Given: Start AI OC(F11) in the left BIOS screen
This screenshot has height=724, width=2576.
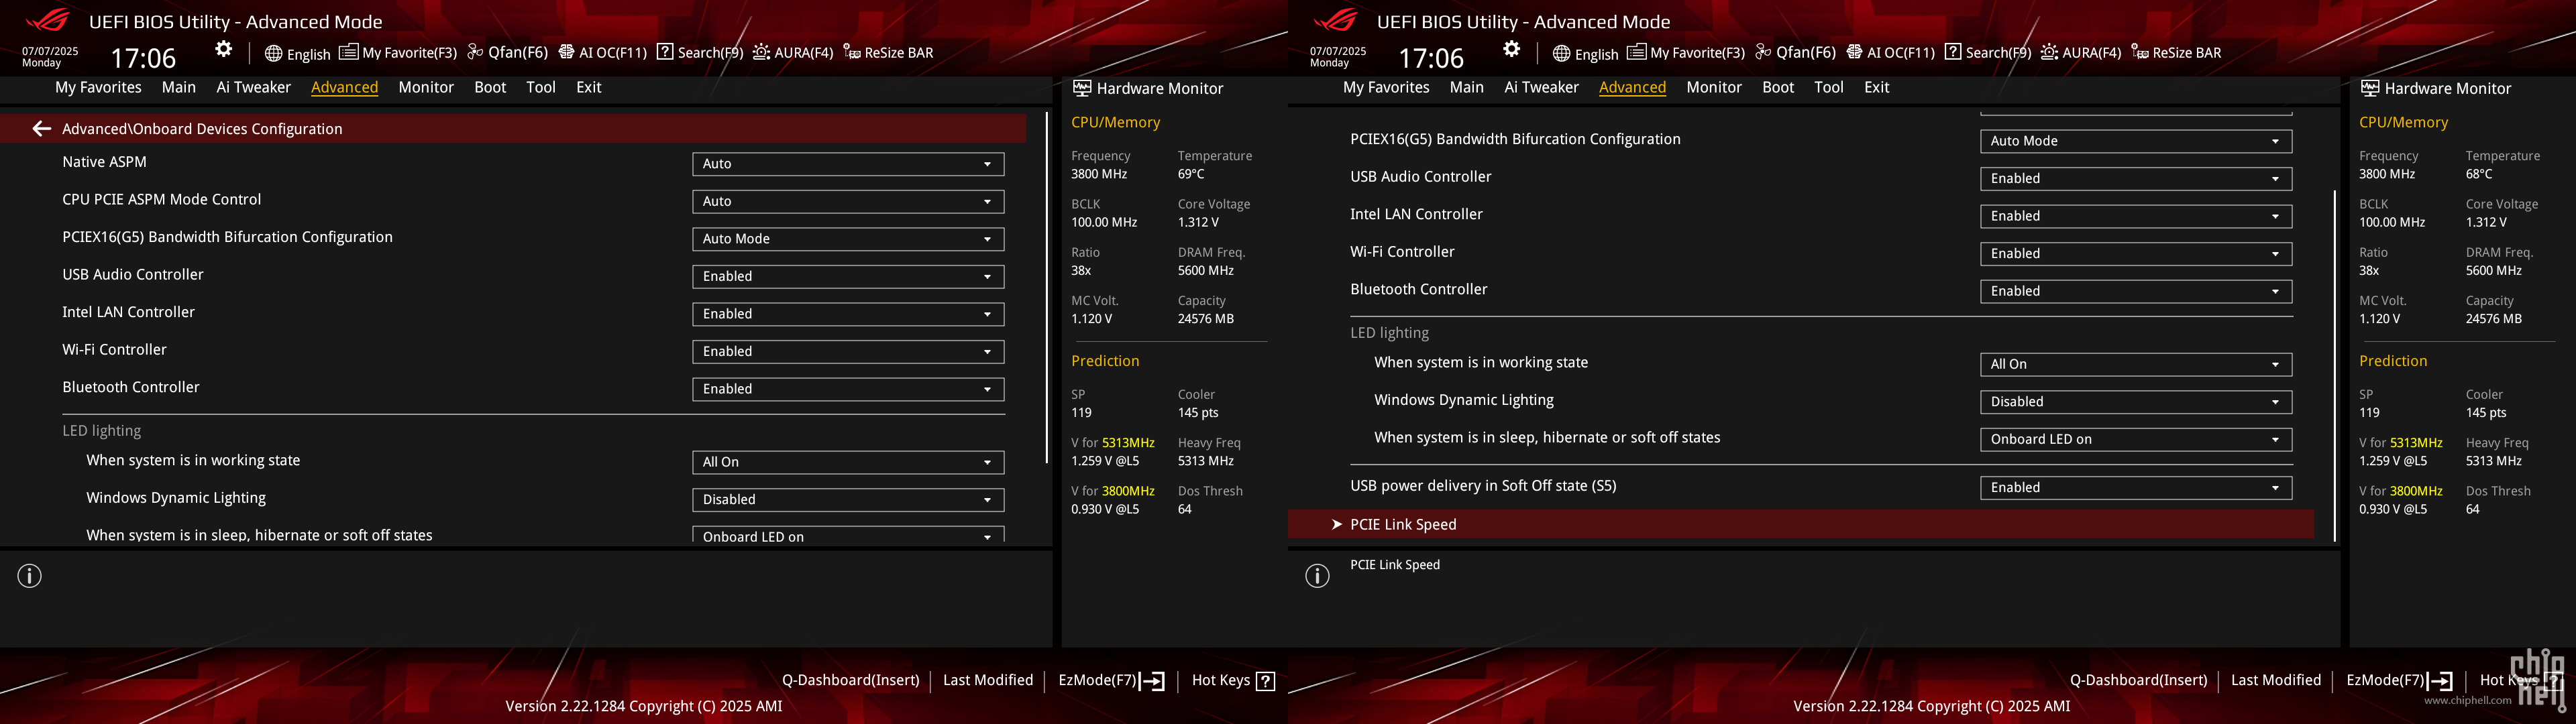Looking at the screenshot, I should click(x=602, y=53).
